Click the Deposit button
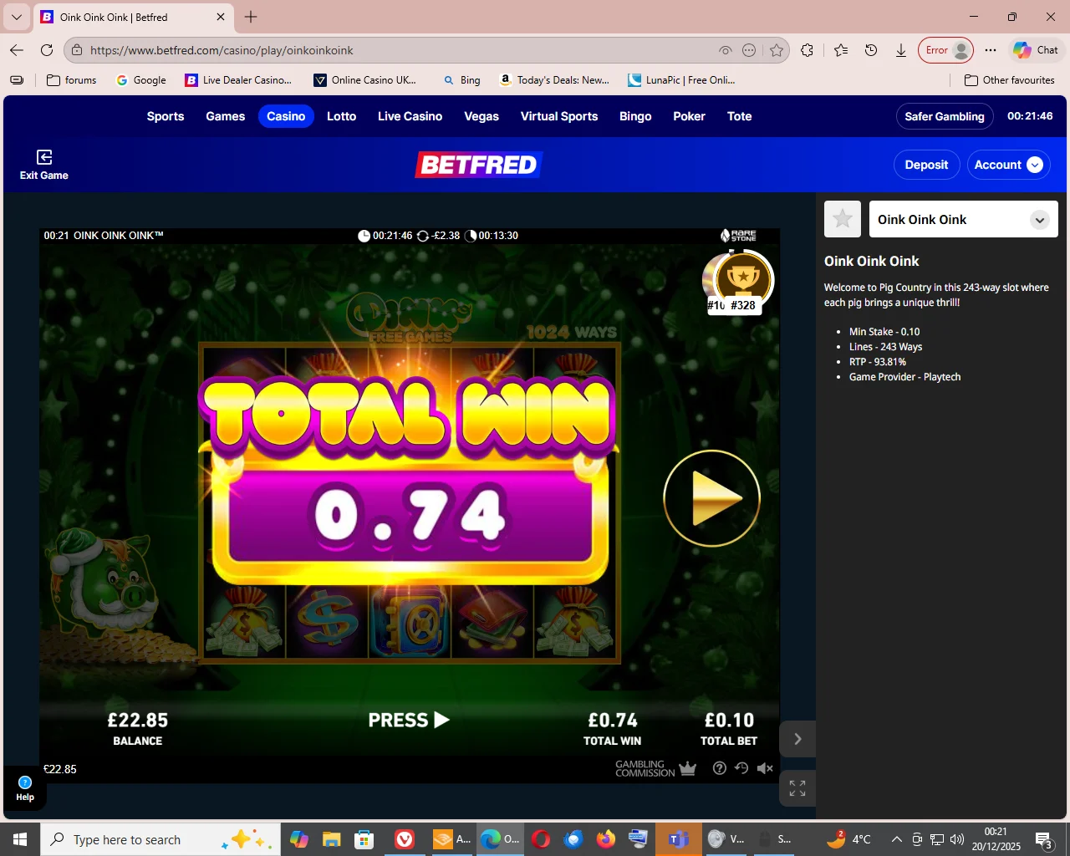The height and width of the screenshot is (856, 1070). (x=926, y=165)
